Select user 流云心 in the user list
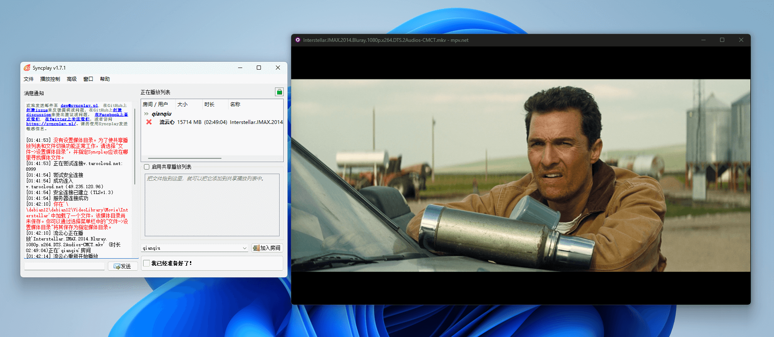 pos(167,122)
